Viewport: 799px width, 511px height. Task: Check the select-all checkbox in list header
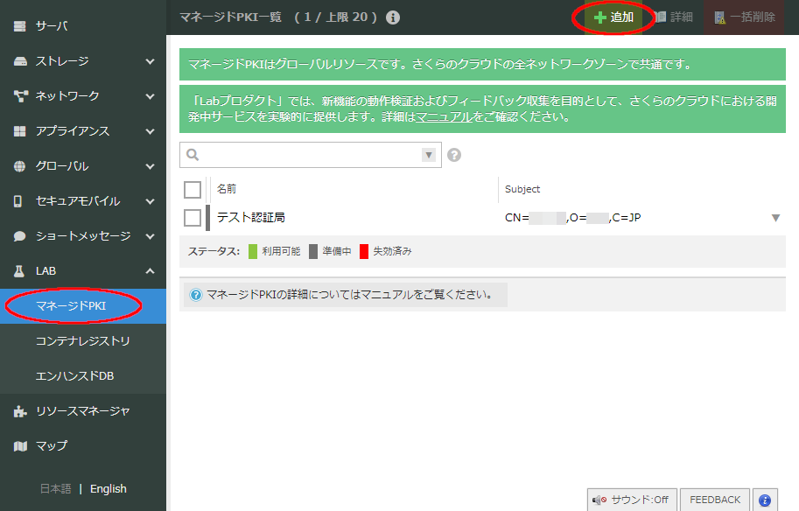193,189
